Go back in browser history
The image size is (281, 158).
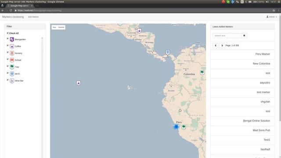(x=3, y=11)
